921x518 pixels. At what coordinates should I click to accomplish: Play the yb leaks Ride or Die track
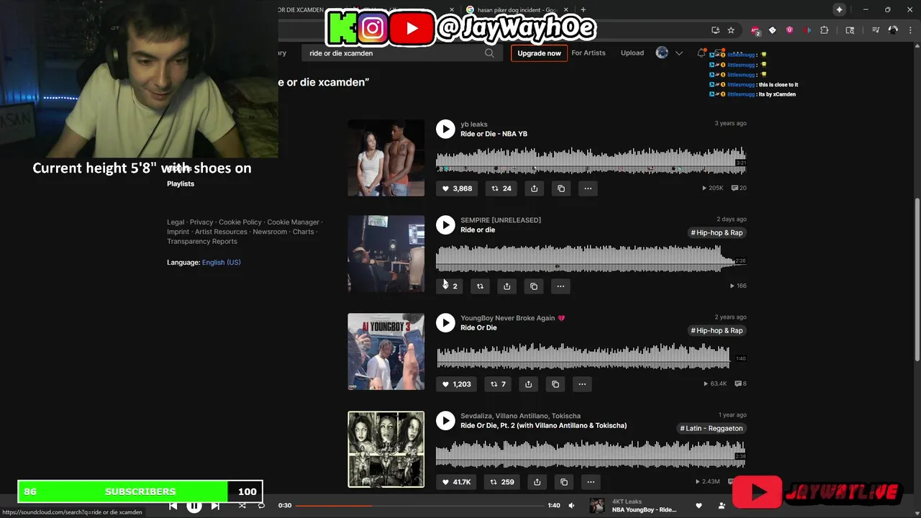tap(445, 129)
